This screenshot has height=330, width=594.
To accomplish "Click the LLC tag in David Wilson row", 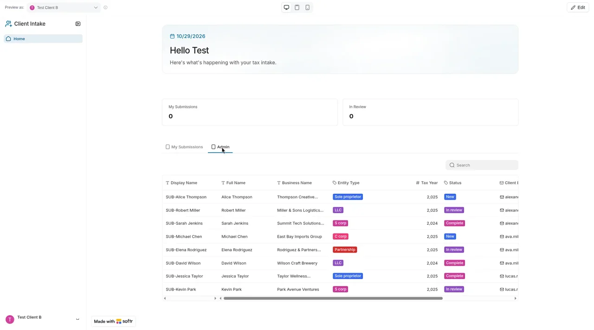I will (x=338, y=263).
